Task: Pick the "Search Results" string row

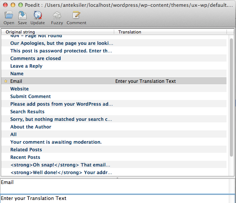Action: 27,112
